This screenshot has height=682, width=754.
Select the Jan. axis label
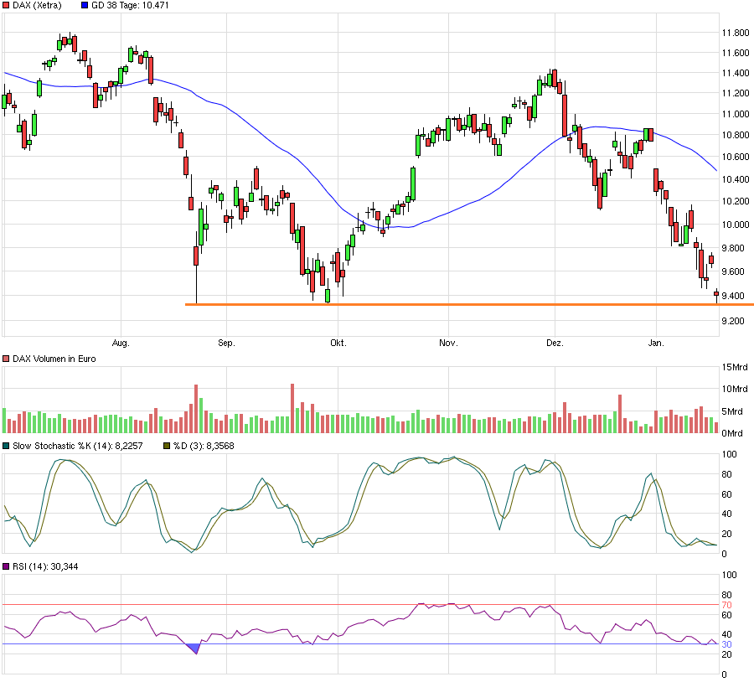pyautogui.click(x=657, y=343)
